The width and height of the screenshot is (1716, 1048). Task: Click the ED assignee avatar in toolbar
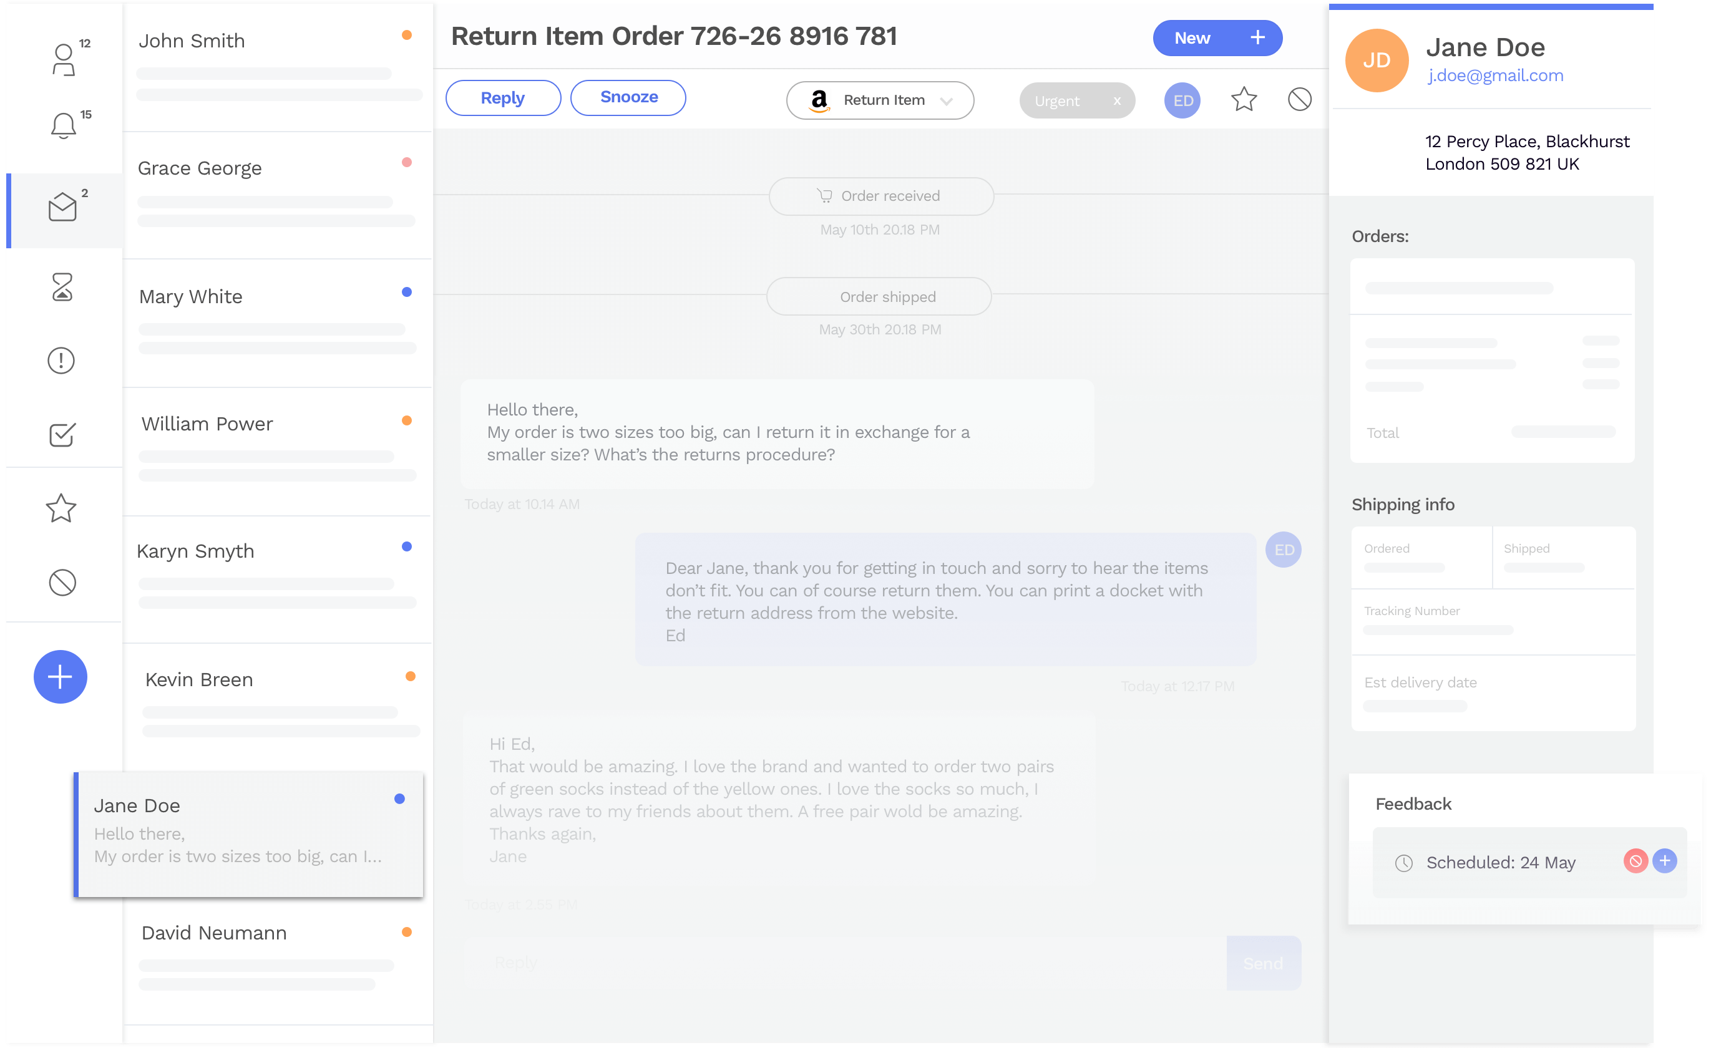coord(1182,100)
